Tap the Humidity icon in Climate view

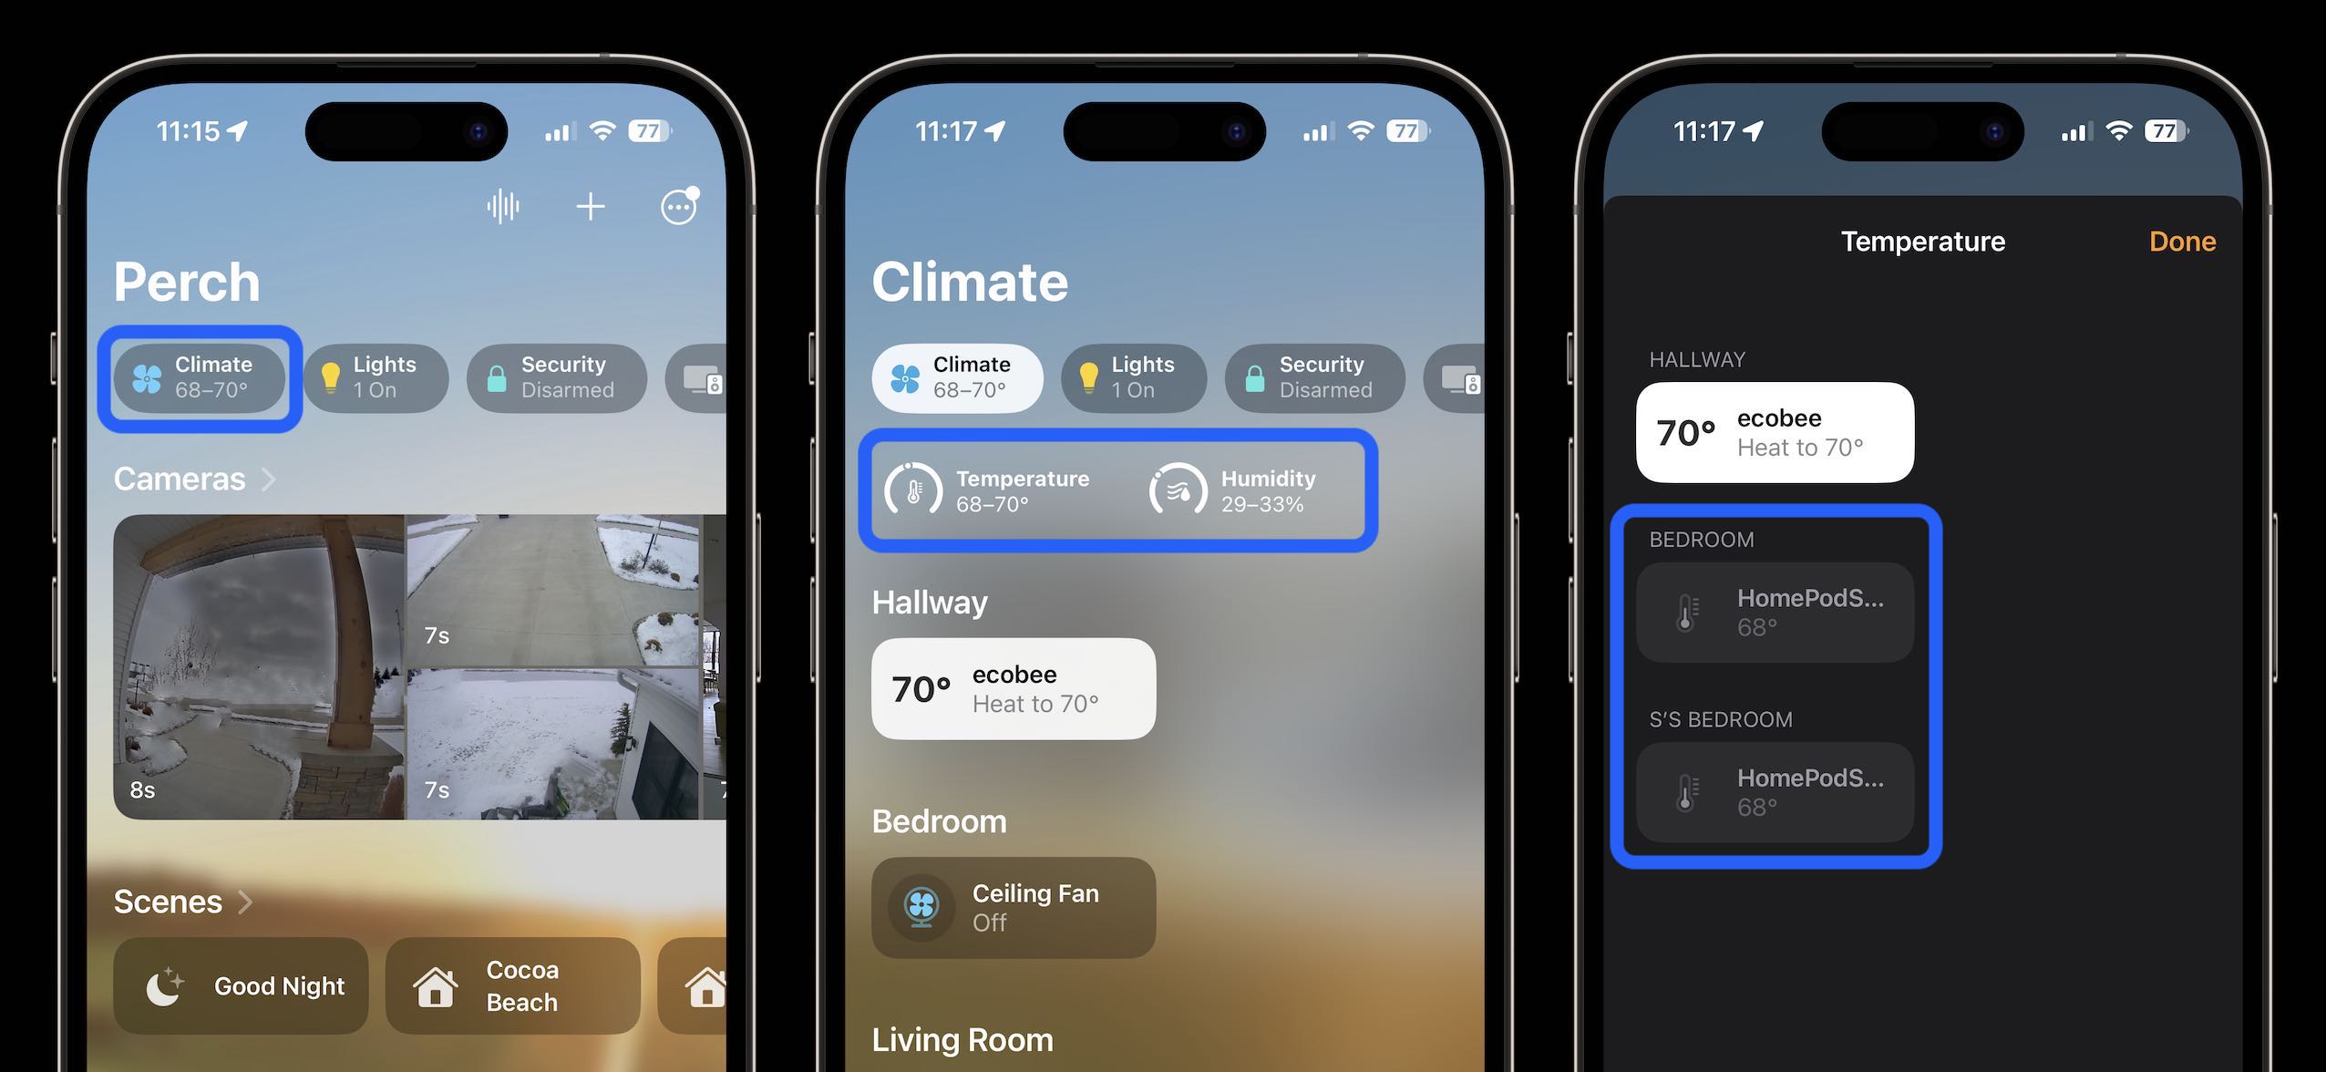[x=1177, y=490]
